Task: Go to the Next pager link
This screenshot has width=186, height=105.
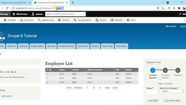Action: pos(108,88)
